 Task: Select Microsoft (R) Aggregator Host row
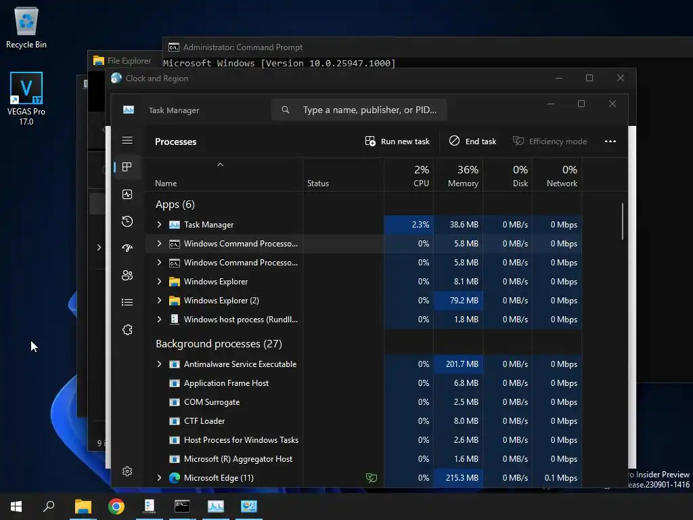click(363, 460)
